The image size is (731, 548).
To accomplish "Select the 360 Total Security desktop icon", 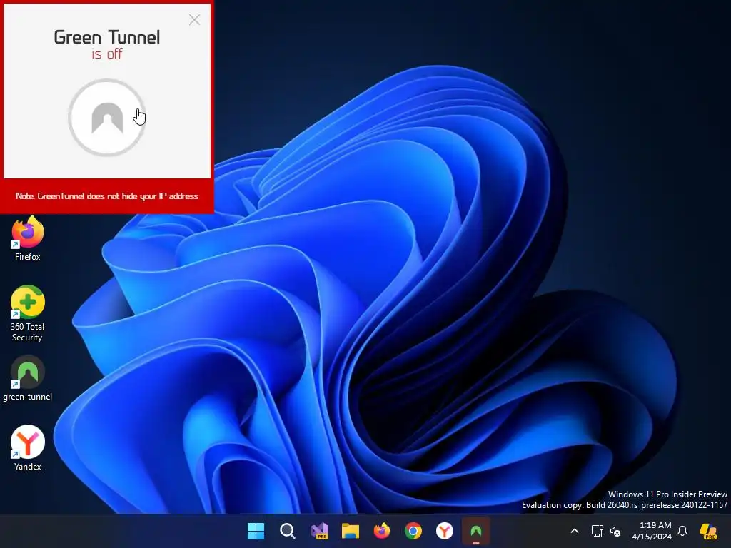I will pyautogui.click(x=28, y=314).
